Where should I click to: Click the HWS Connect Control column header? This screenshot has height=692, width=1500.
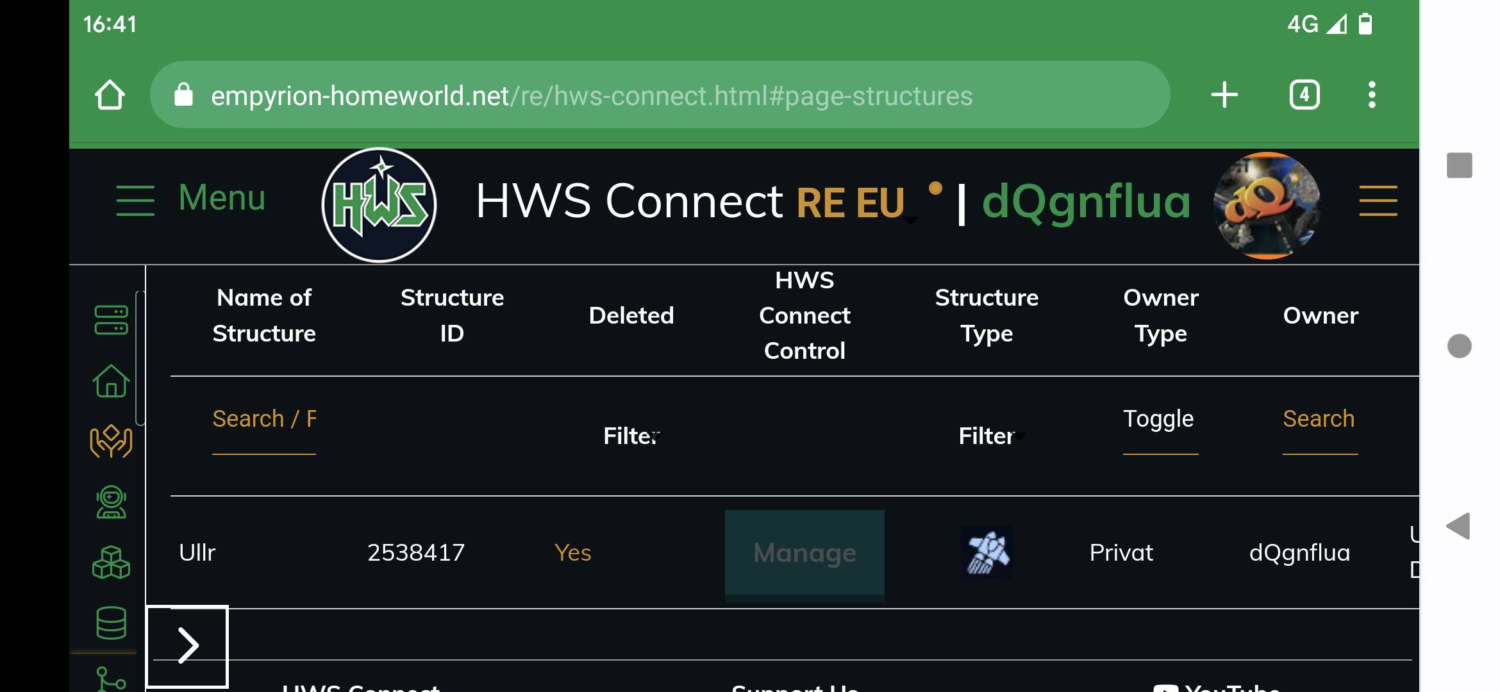tap(804, 315)
